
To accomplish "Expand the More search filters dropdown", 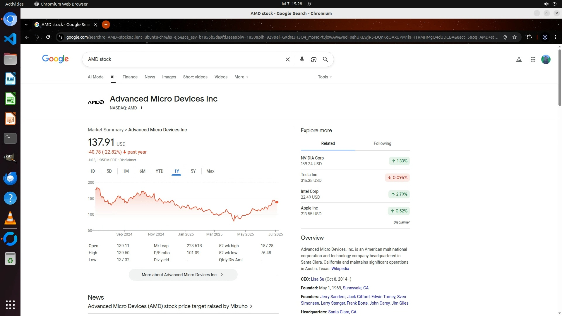I will tap(241, 77).
